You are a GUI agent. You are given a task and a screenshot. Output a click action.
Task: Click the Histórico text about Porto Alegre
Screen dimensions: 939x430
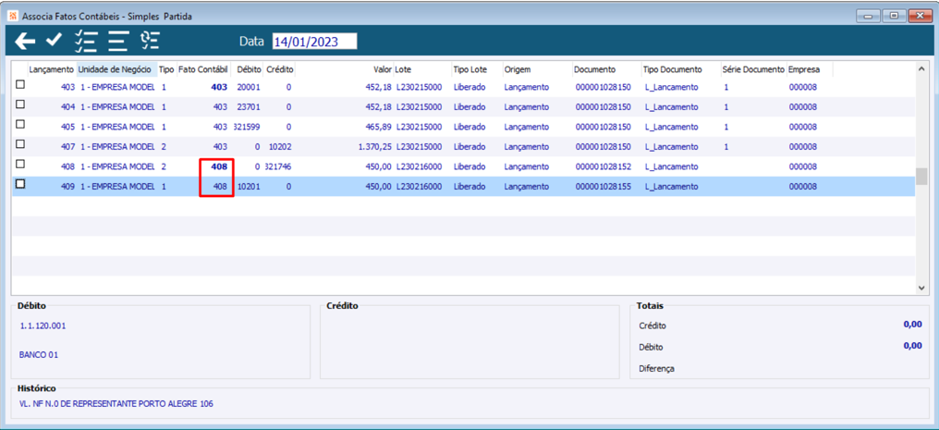tap(116, 404)
